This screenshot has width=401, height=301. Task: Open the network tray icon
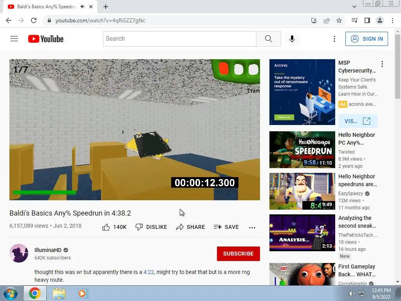click(x=361, y=294)
